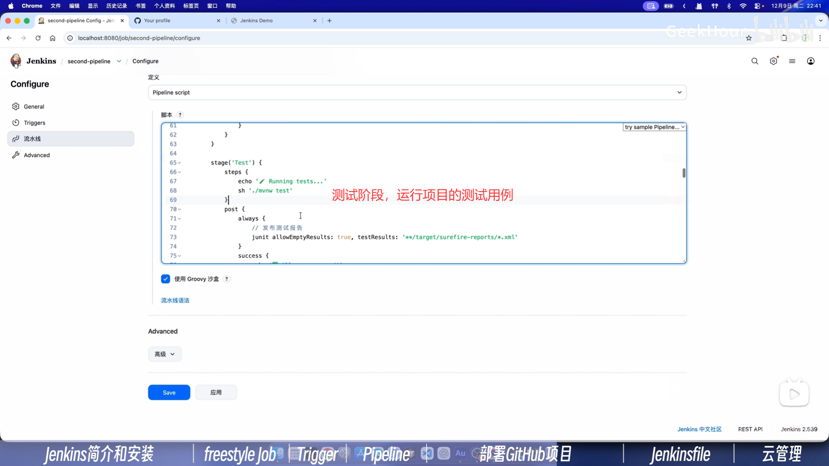Open the try sample Pipeline dropdown
829x466 pixels.
(654, 127)
